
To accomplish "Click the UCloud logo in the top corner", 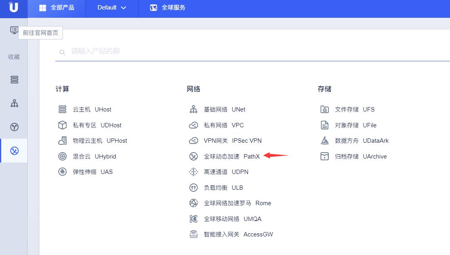I will coord(13,8).
